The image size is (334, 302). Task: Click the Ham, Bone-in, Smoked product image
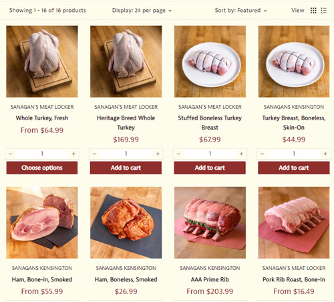[42, 222]
